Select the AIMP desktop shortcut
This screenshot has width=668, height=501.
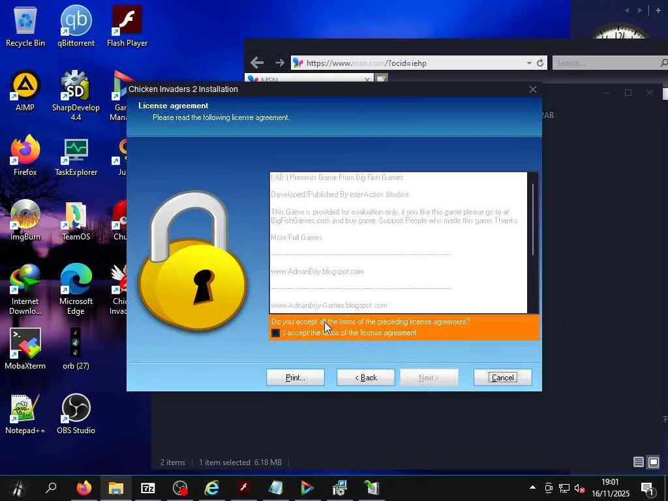coord(25,91)
